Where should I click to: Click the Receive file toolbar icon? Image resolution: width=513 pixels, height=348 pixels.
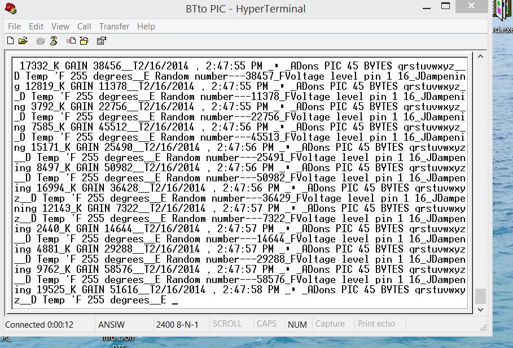click(84, 41)
